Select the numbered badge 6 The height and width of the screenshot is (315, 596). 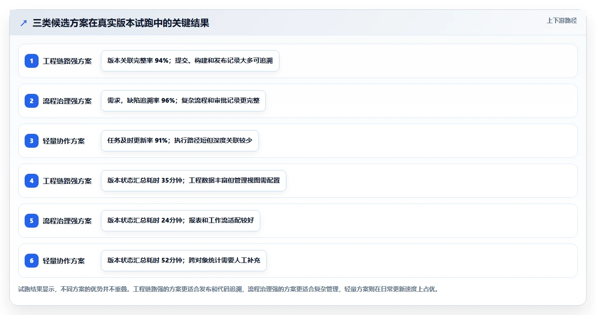[x=32, y=261]
